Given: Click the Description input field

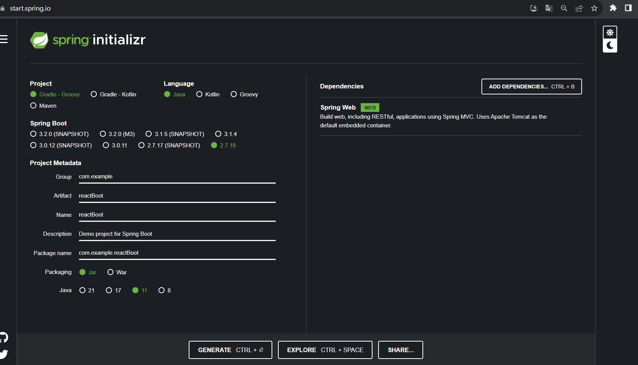Looking at the screenshot, I should [177, 234].
